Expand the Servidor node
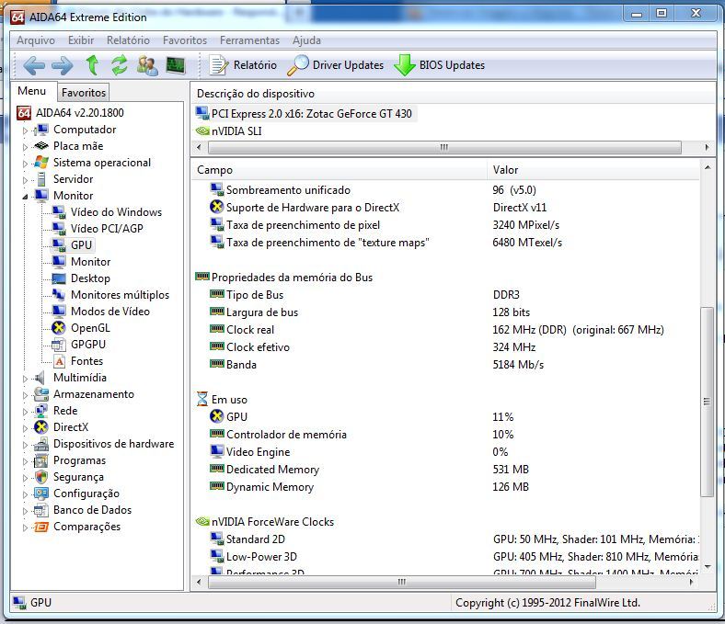The height and width of the screenshot is (624, 725). [x=26, y=180]
